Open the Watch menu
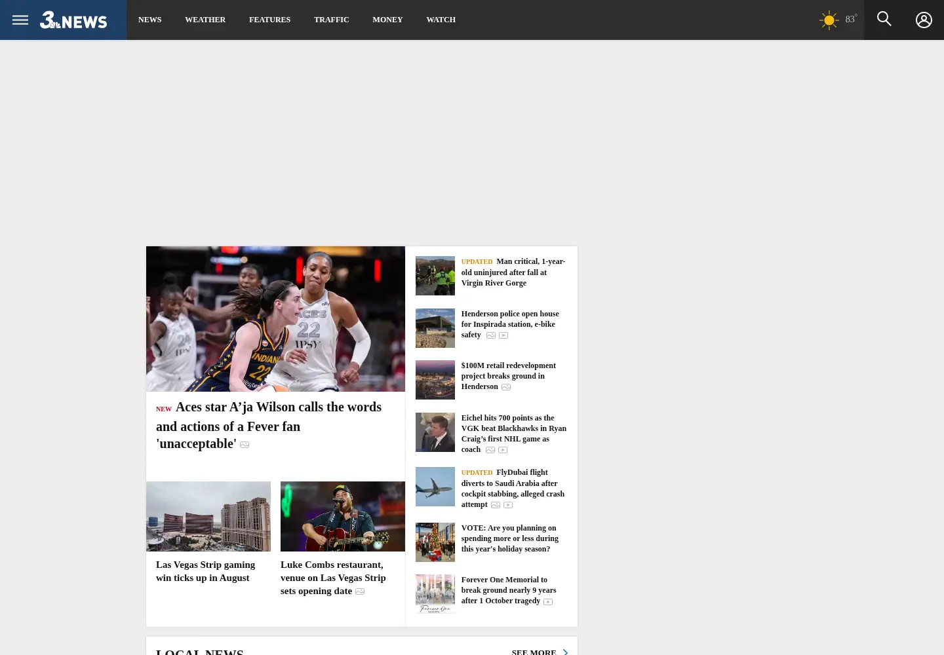 [x=441, y=20]
